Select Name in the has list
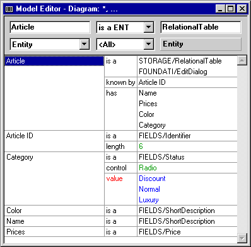251x247 pixels. [x=148, y=93]
